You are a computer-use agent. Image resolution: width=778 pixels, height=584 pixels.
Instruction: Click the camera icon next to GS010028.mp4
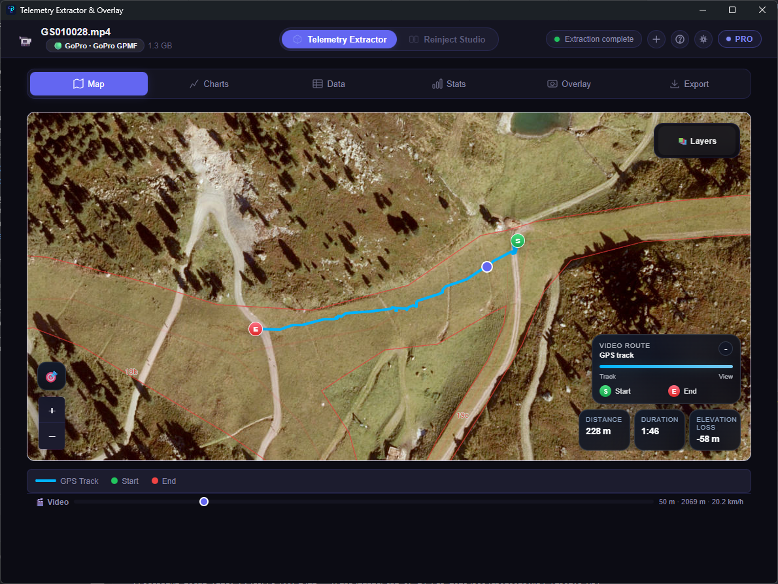[25, 41]
